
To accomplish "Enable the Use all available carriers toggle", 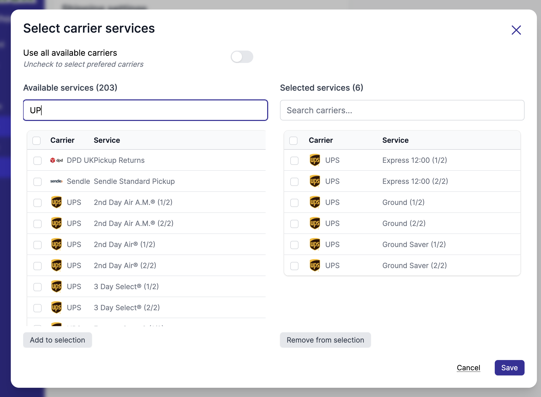I will [242, 57].
